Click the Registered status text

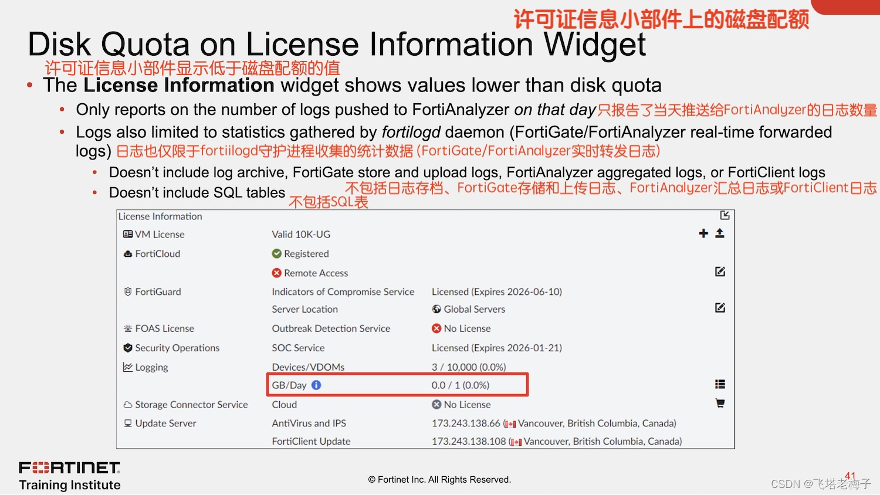[x=306, y=253]
